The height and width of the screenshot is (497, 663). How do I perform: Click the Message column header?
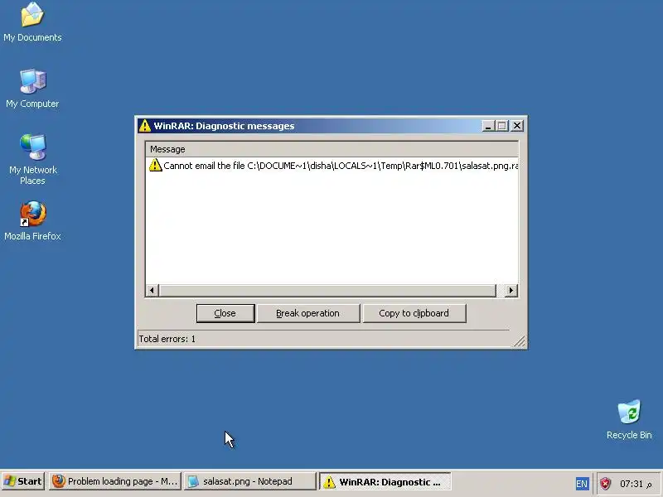332,149
